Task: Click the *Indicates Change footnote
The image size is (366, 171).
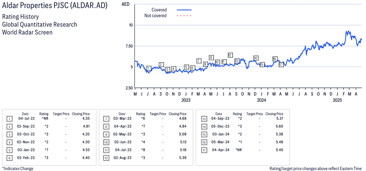Action: click(18, 168)
